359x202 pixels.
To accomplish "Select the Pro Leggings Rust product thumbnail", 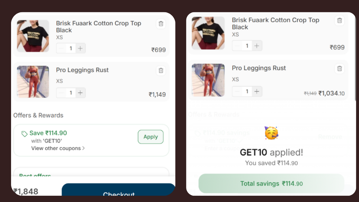I will click(x=33, y=81).
